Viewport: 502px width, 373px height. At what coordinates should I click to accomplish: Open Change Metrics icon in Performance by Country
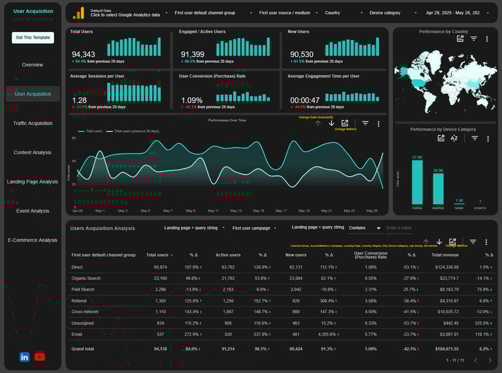click(x=460, y=39)
